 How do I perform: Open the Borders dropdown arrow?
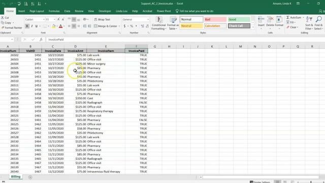coord(49,26)
